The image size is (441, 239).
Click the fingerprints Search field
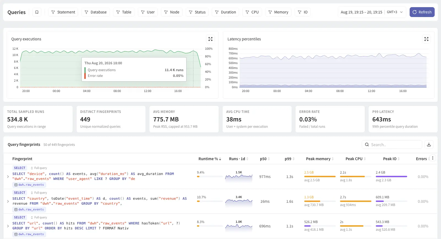point(392,144)
